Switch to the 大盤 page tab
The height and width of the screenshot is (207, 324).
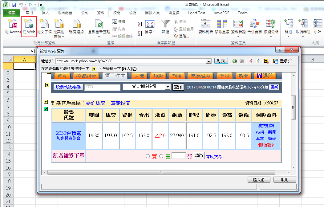point(139,76)
